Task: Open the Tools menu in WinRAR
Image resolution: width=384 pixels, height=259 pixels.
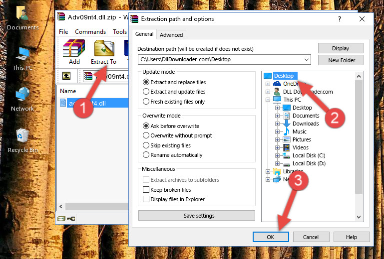Action: pos(120,32)
